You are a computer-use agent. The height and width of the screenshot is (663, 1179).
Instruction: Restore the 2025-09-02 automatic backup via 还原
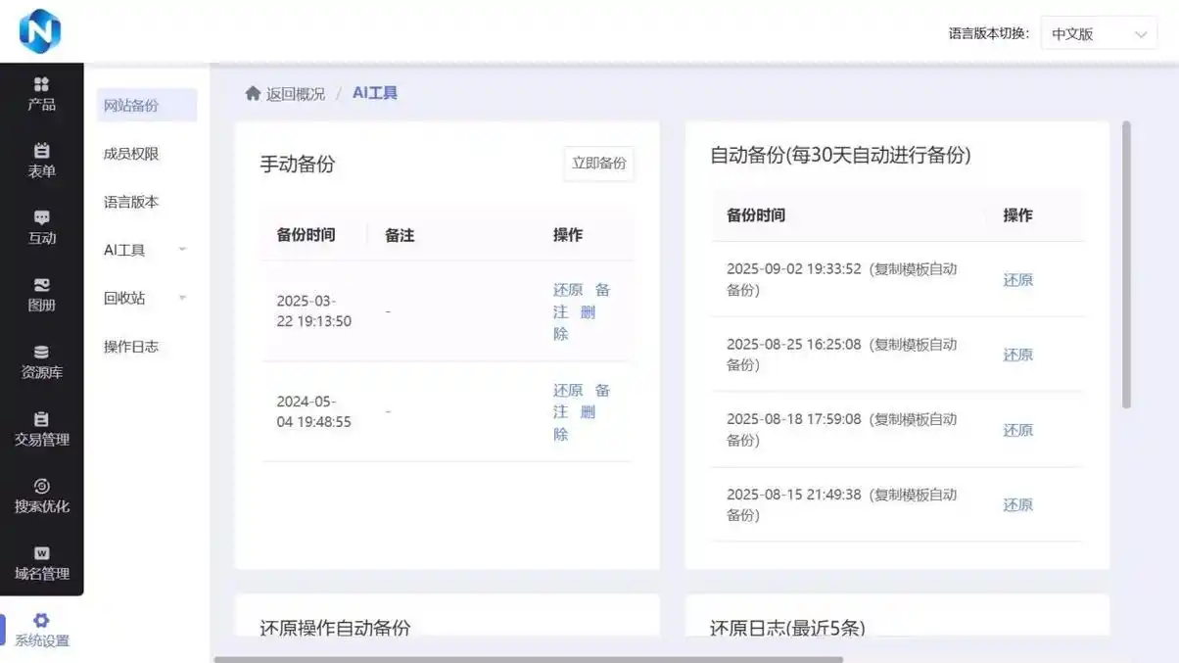[x=1017, y=279]
